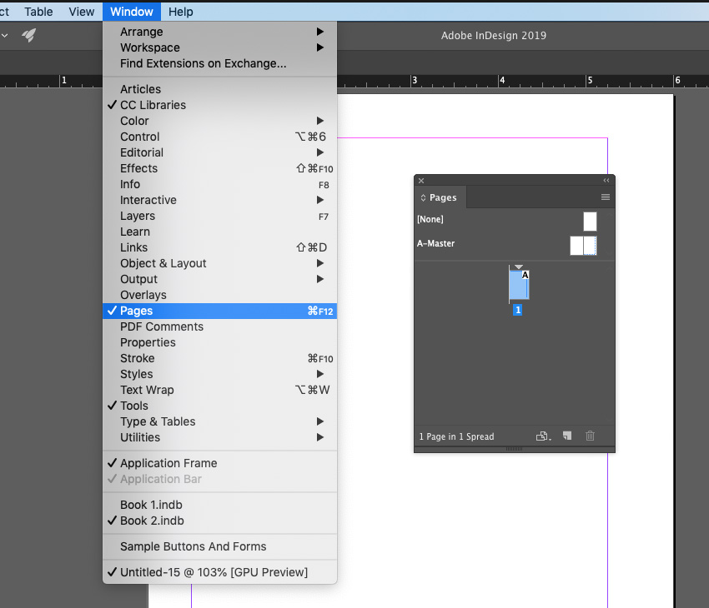Close the Pages panel
The height and width of the screenshot is (608, 709).
420,180
